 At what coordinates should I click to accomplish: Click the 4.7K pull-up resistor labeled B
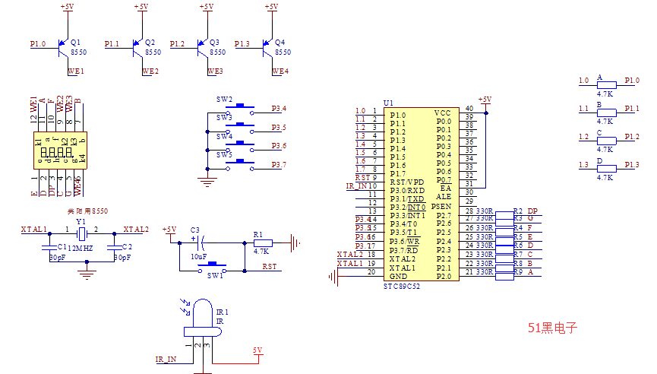point(607,113)
